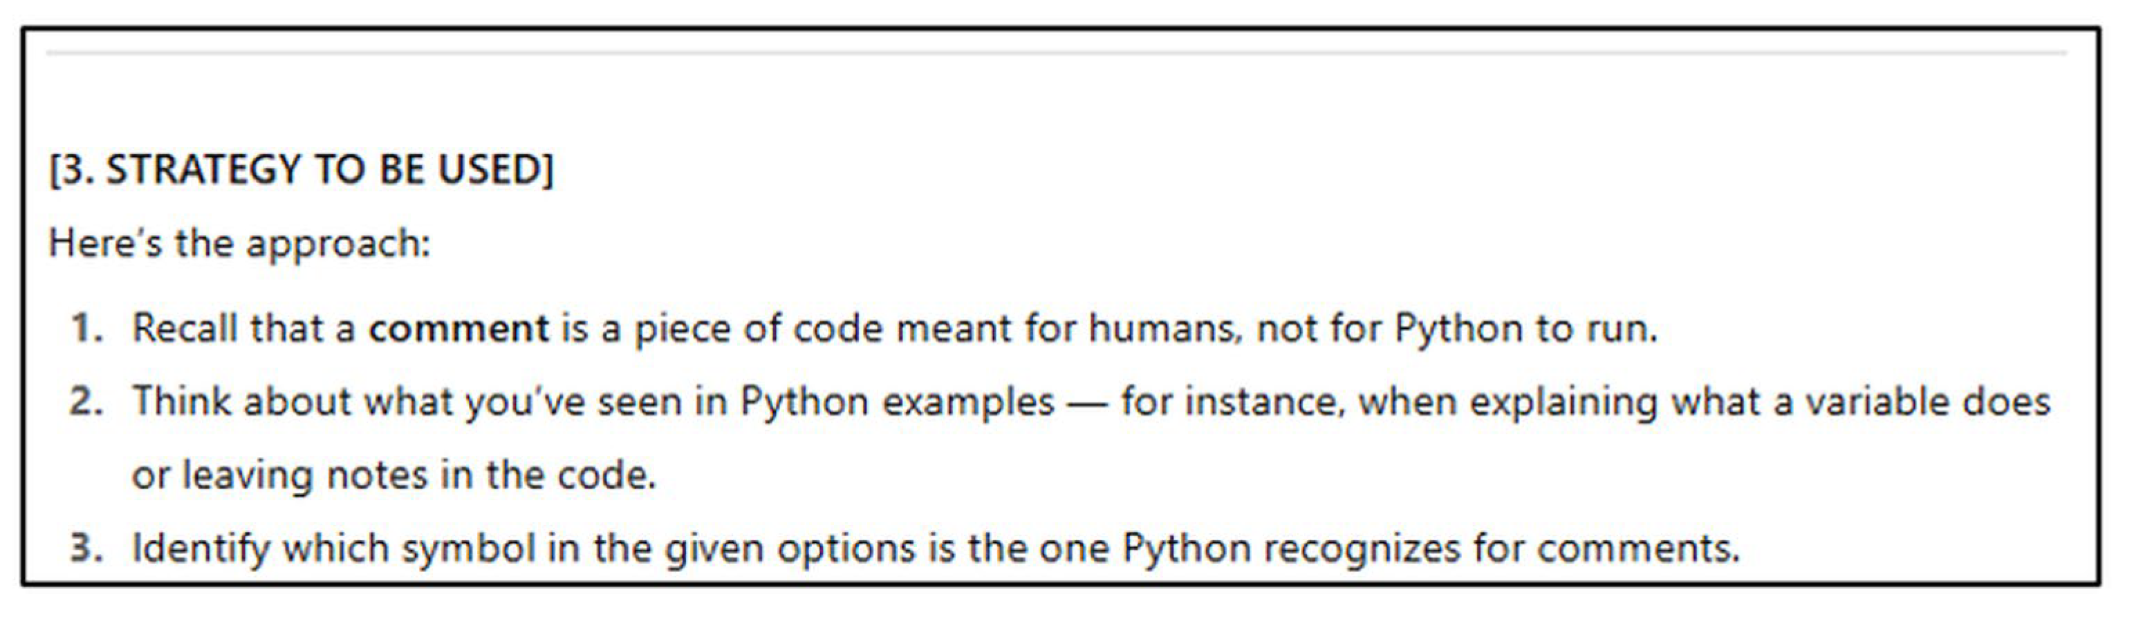Screen dimensions: 2152x621
Task: Click the word "instance" in step two
Action: 1265,401
